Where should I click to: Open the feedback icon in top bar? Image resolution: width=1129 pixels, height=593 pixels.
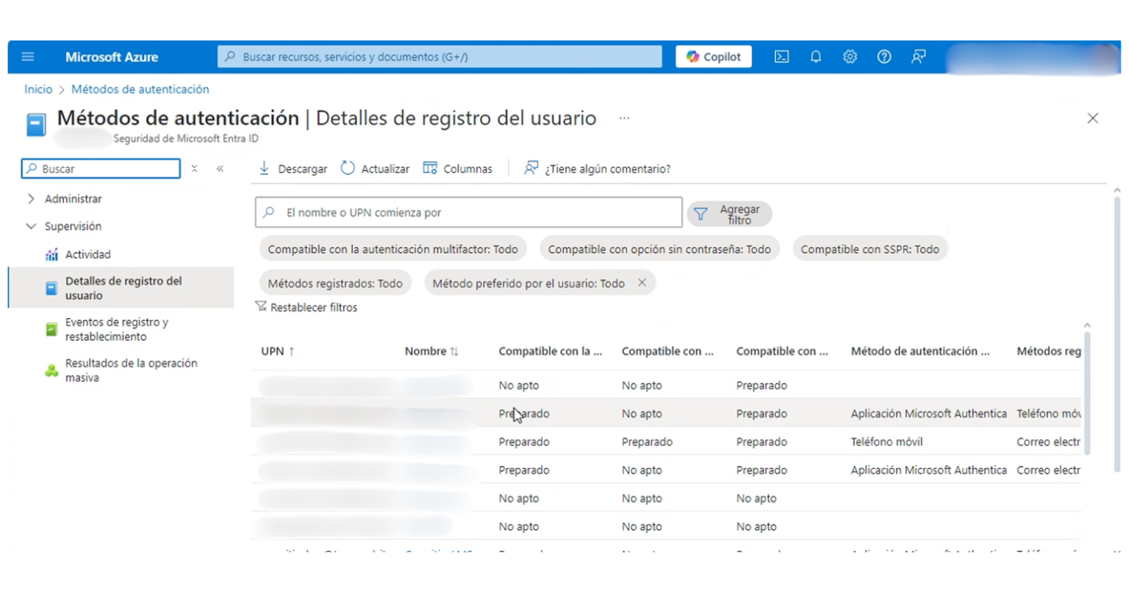918,57
